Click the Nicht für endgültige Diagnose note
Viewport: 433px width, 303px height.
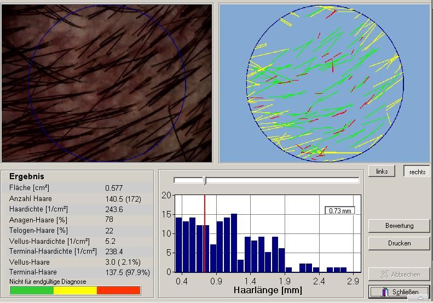48,282
